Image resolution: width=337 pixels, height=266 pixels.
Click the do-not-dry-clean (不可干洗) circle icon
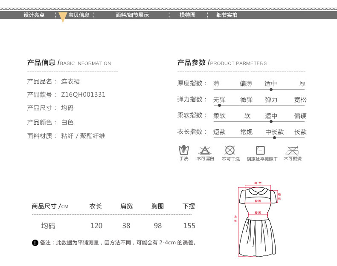coord(230,150)
